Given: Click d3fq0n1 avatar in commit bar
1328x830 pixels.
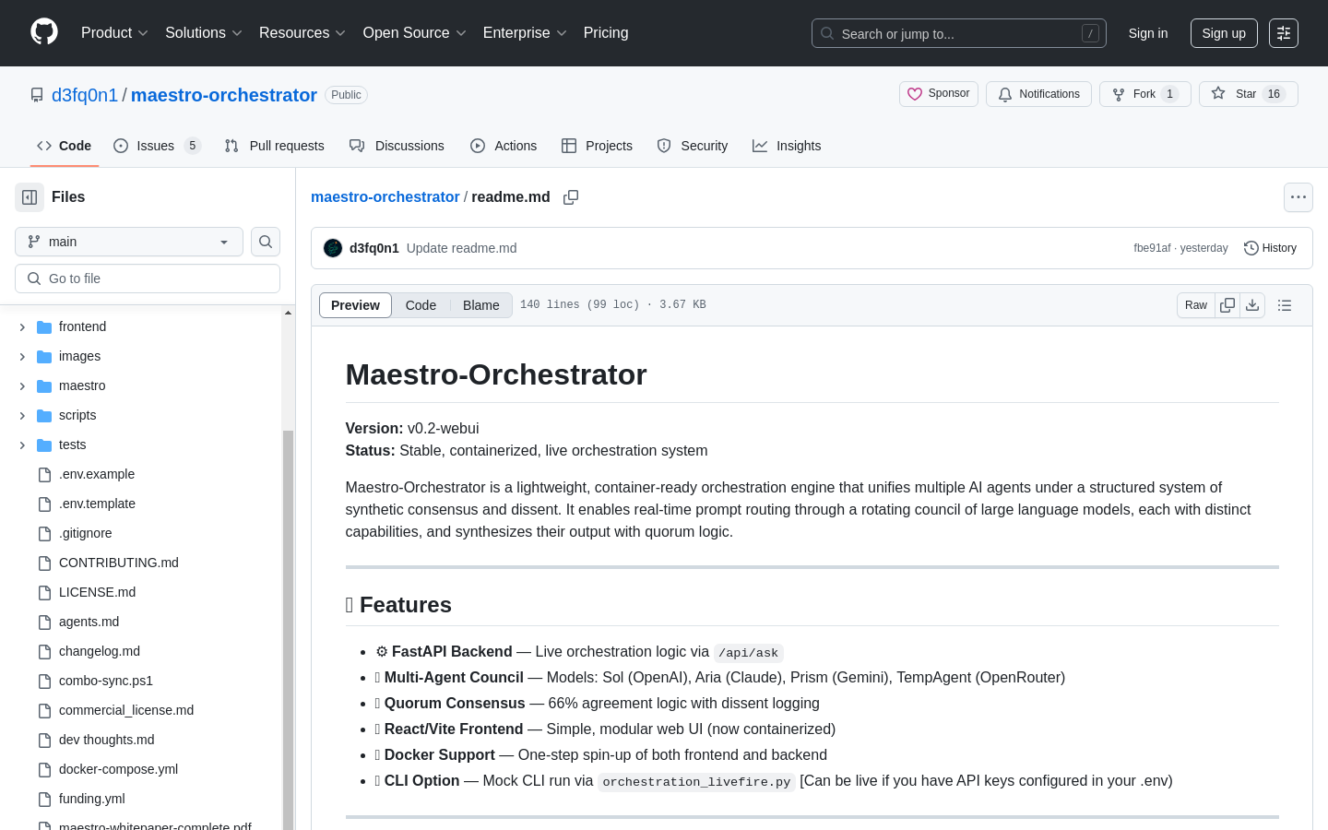Looking at the screenshot, I should 333,248.
